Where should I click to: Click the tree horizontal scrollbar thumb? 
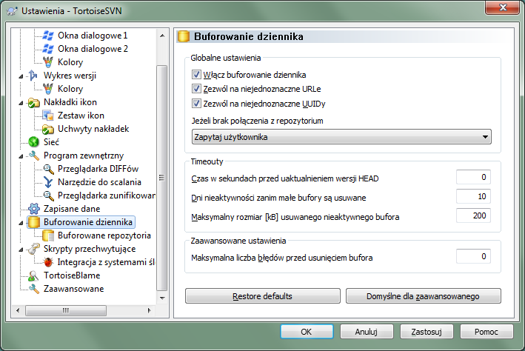tap(66, 310)
